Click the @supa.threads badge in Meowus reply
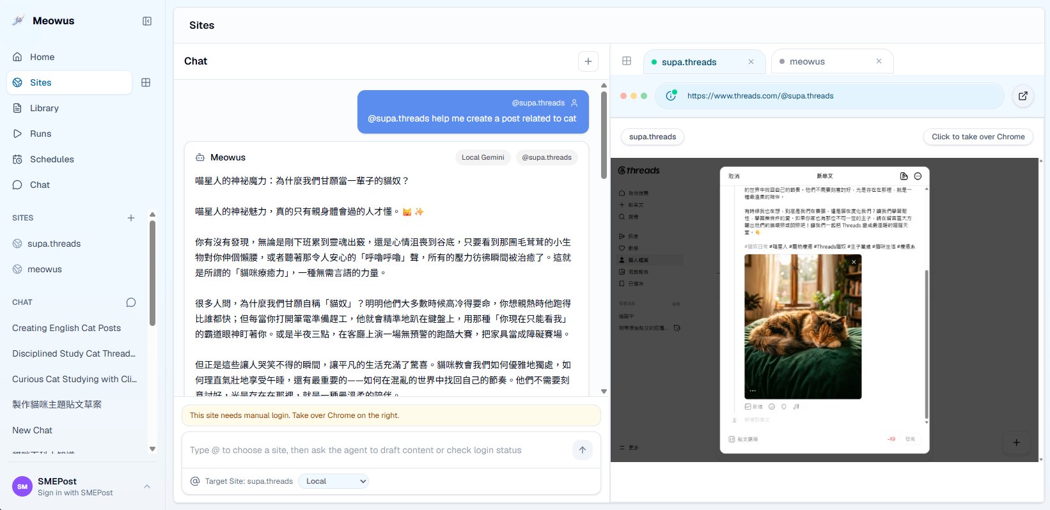The width and height of the screenshot is (1050, 510). pyautogui.click(x=546, y=157)
